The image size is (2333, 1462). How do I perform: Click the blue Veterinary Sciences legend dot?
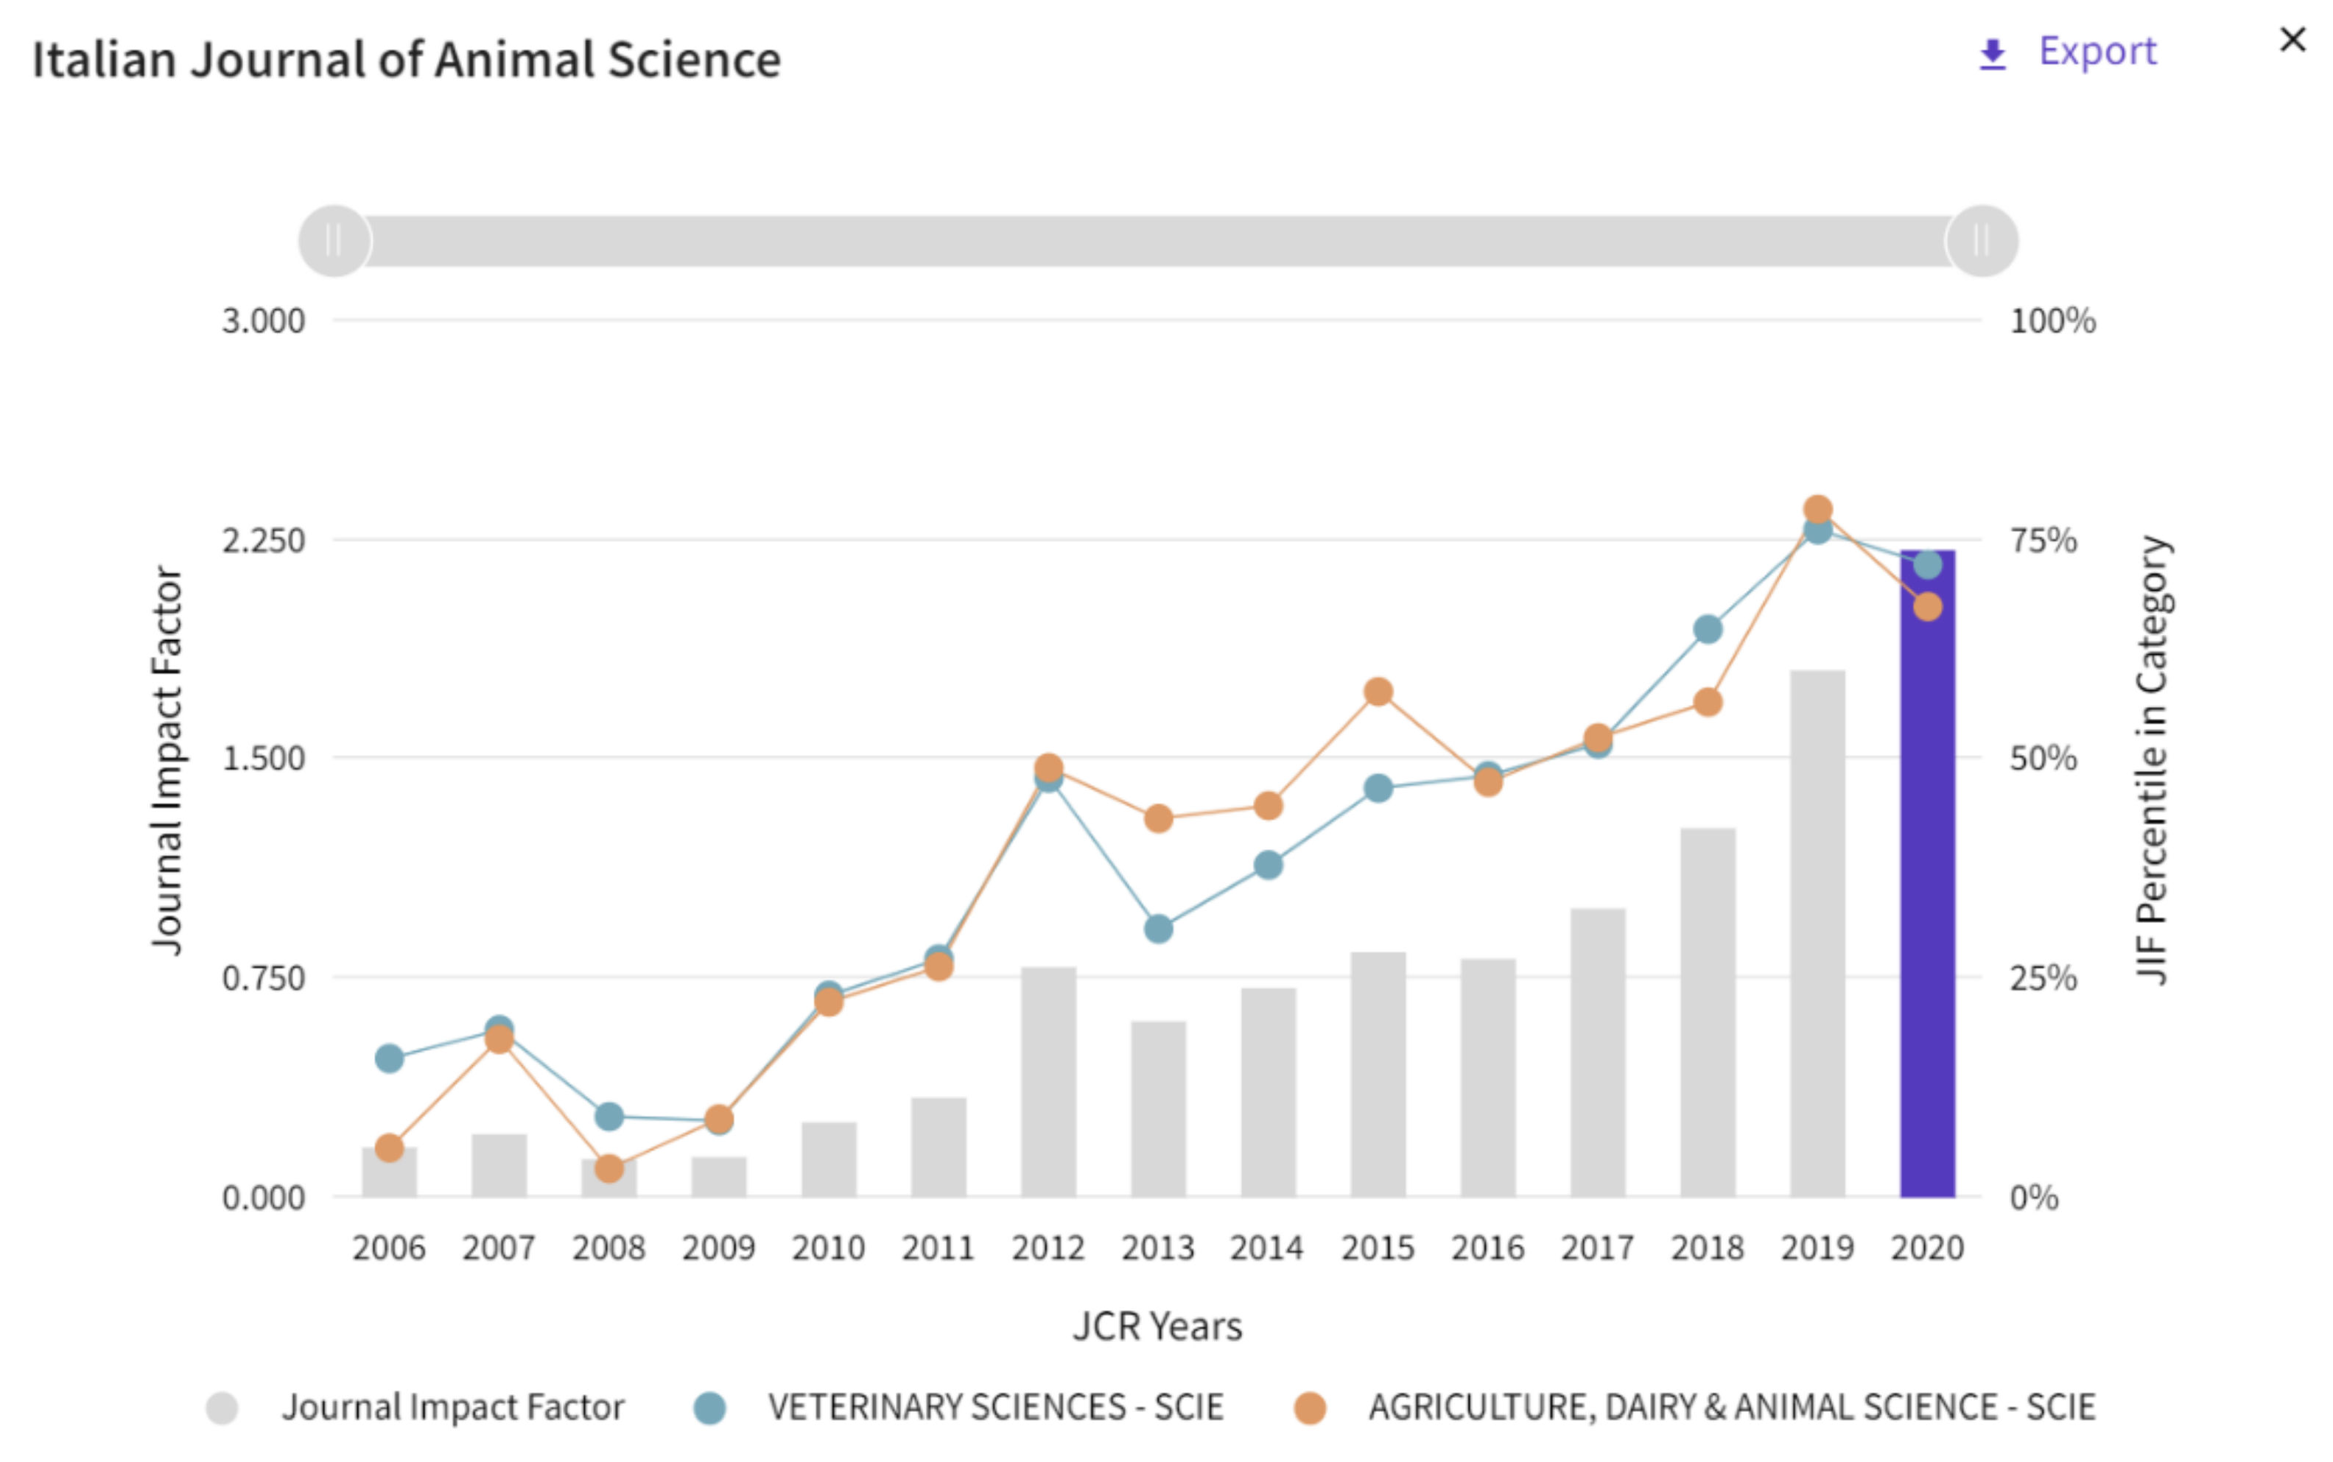pyautogui.click(x=709, y=1407)
